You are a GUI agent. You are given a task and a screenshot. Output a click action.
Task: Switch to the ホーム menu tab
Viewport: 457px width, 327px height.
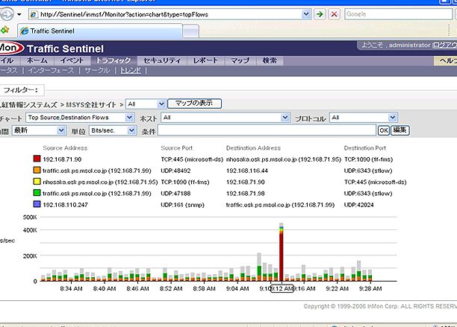tap(37, 61)
